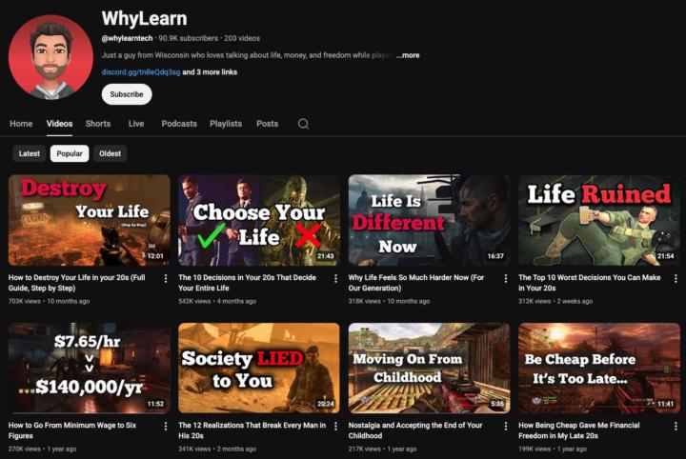The width and height of the screenshot is (686, 459).
Task: Open 'Why Life Feels So Much Harder Now' title
Action: pyautogui.click(x=416, y=283)
